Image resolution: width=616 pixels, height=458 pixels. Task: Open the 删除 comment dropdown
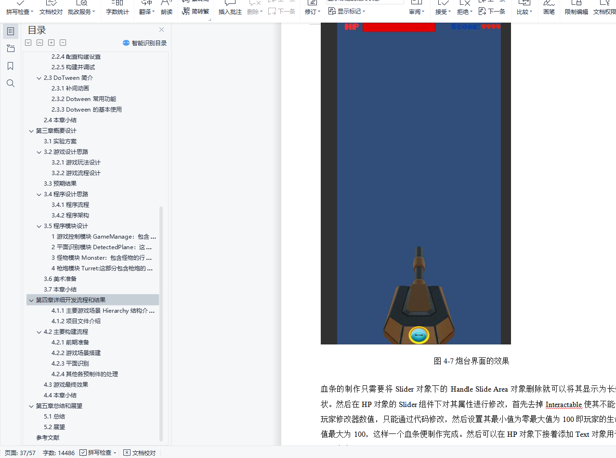(x=255, y=12)
